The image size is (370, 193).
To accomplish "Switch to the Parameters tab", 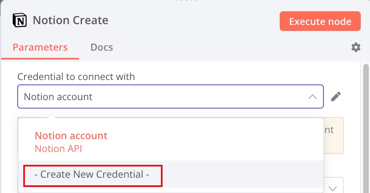I will tap(40, 47).
